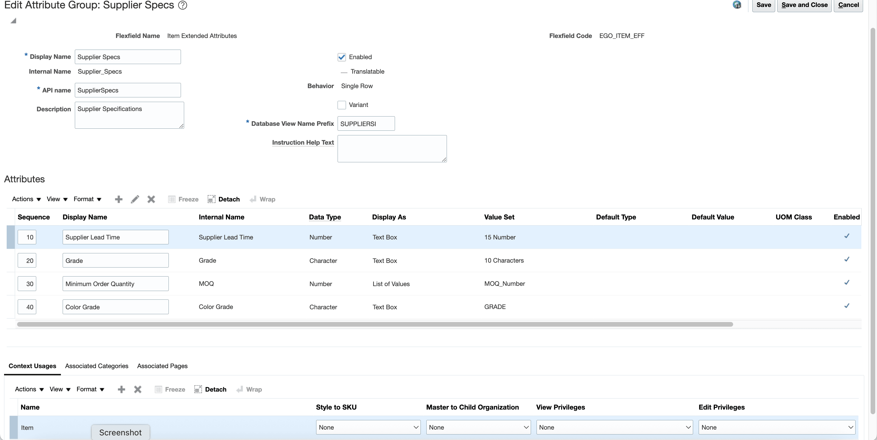
Task: Click Save and Close
Action: point(804,5)
